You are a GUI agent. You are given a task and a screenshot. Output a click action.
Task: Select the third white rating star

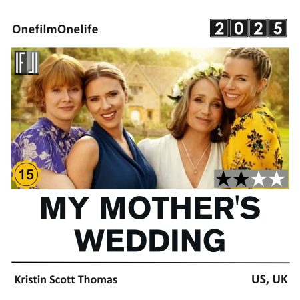coord(259,179)
